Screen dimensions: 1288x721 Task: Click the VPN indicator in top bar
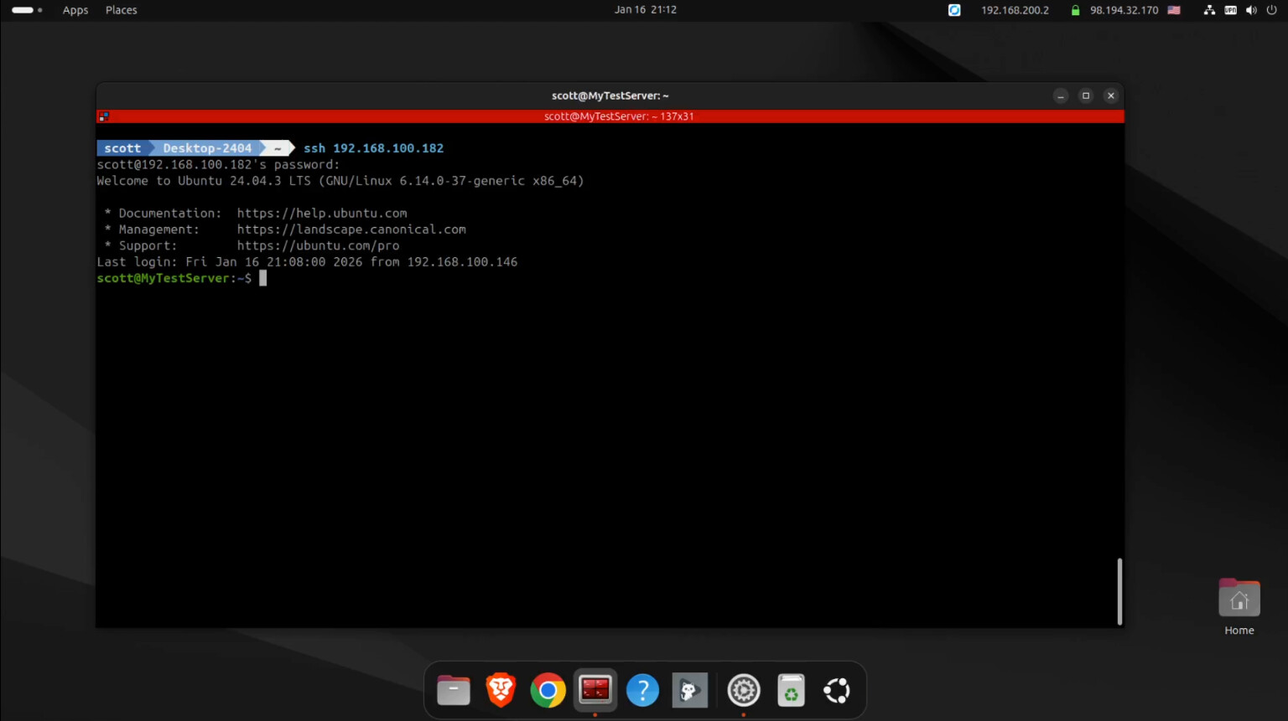click(x=1230, y=10)
